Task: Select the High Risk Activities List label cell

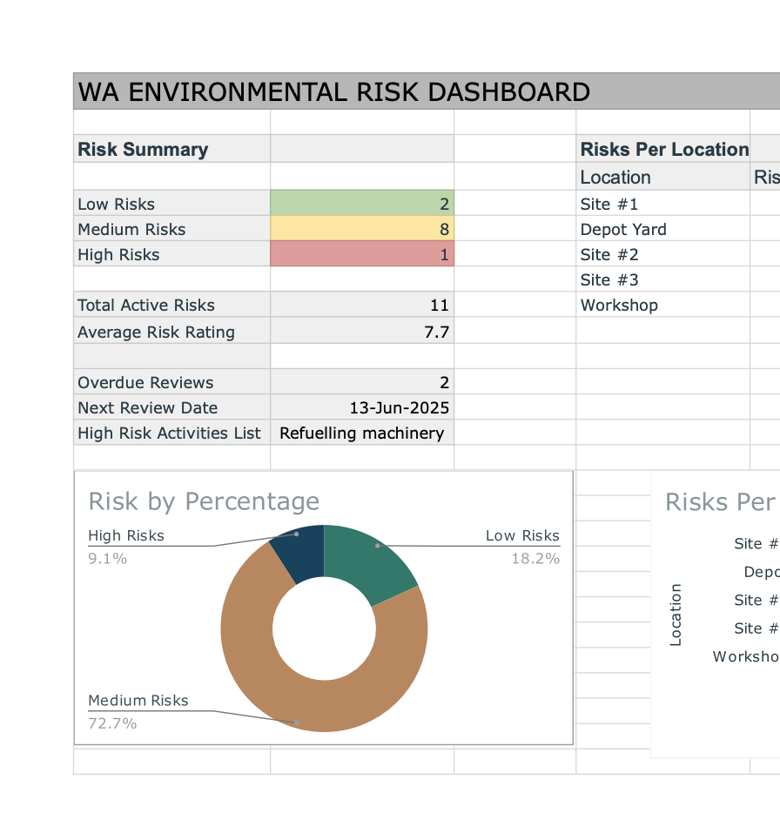Action: (171, 433)
